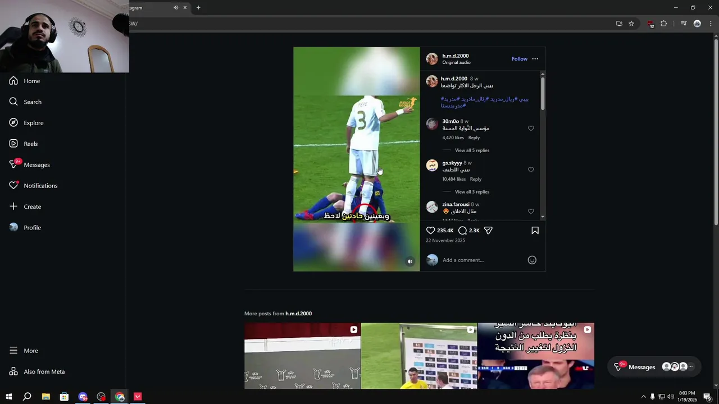Open zina.farousi username link
This screenshot has width=719, height=404.
tap(456, 204)
